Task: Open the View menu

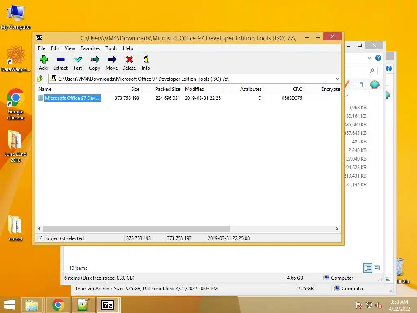Action: click(70, 48)
